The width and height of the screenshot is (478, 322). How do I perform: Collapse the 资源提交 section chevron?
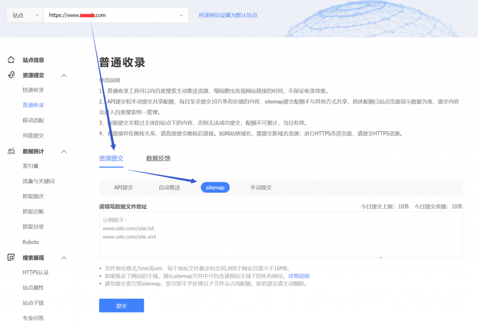click(63, 75)
